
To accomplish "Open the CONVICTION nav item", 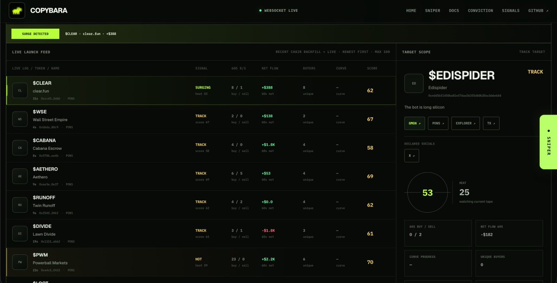I will tap(480, 11).
